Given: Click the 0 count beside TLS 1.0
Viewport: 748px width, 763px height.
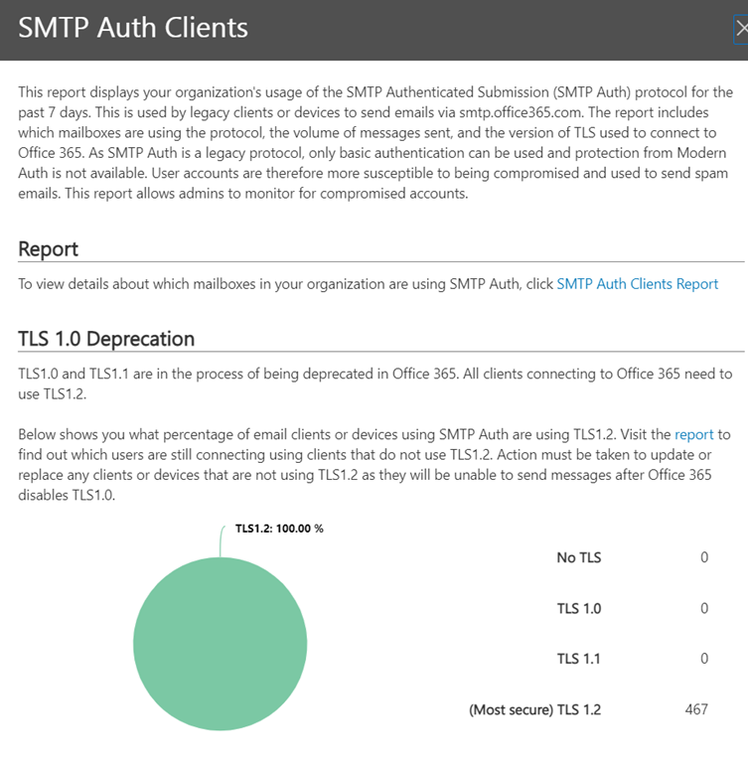Looking at the screenshot, I should click(x=704, y=608).
